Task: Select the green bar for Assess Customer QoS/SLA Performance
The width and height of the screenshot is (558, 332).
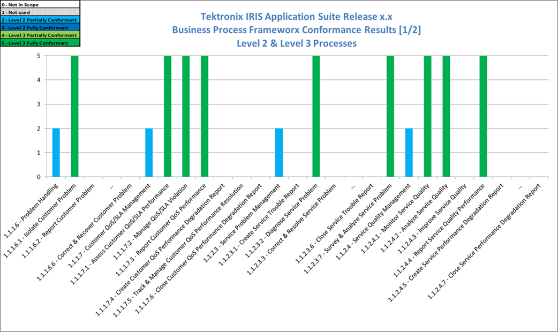Action: [x=168, y=116]
